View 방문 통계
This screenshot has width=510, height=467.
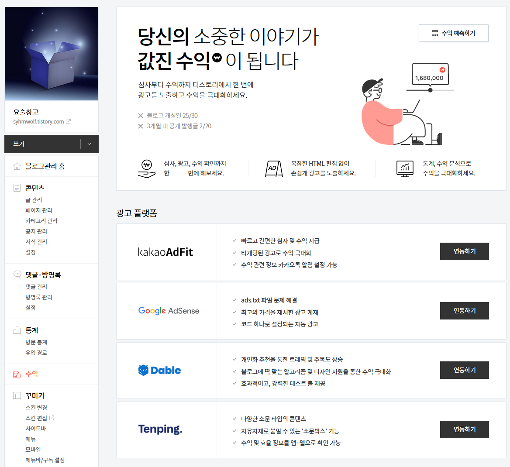pos(36,342)
